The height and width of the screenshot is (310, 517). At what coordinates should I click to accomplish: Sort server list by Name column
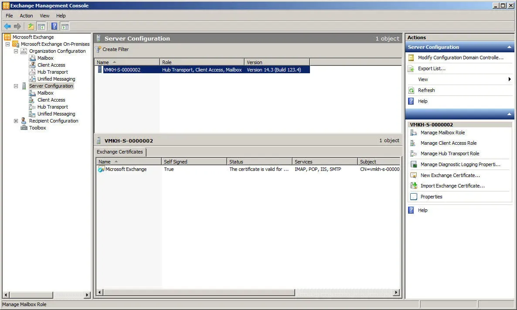click(x=127, y=62)
